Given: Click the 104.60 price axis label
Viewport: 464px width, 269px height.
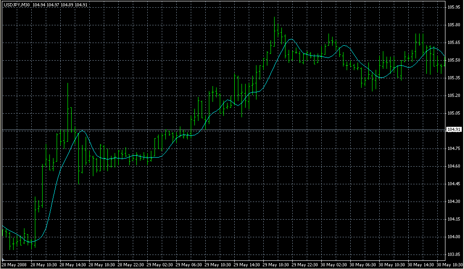Looking at the screenshot, I should (454, 166).
